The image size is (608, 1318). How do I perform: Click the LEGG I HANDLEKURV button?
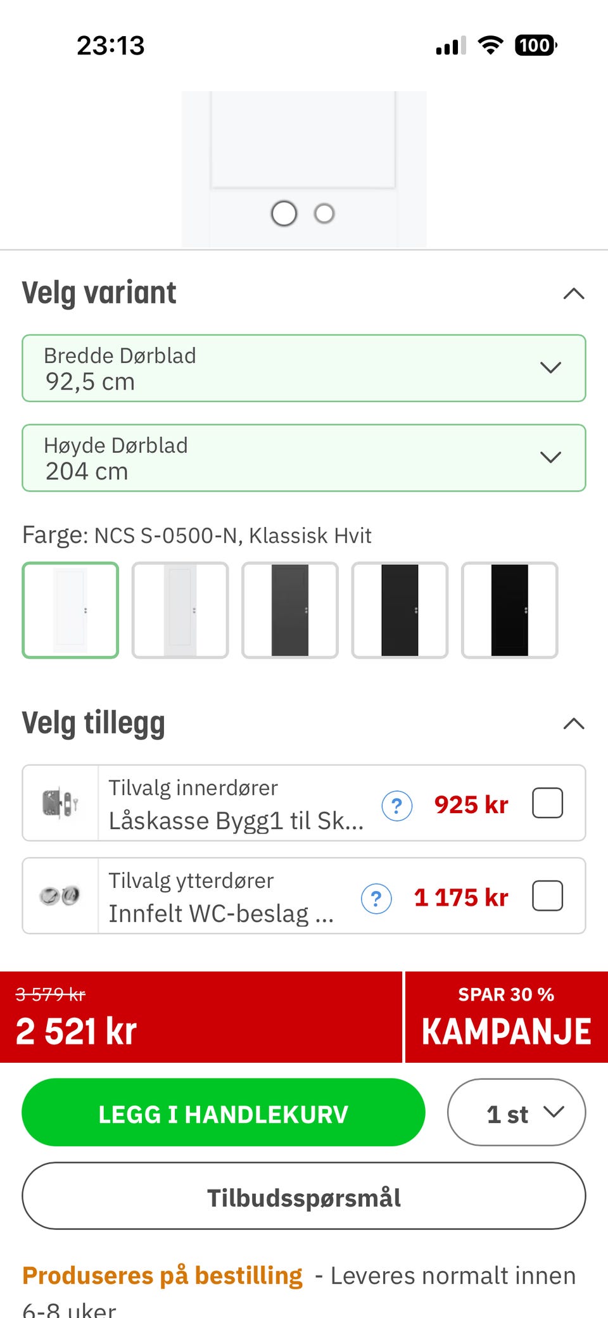pos(223,1112)
